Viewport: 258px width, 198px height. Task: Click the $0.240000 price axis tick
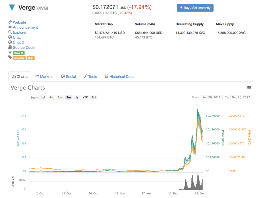213,116
